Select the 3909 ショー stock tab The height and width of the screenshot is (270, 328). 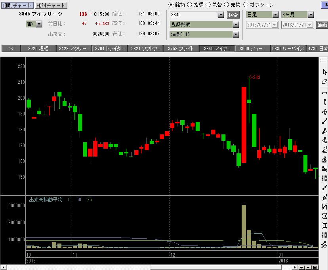tap(252, 49)
